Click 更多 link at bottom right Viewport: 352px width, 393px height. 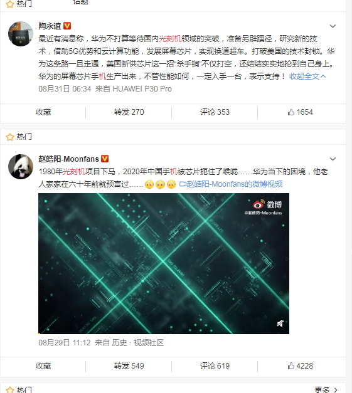[x=326, y=390]
